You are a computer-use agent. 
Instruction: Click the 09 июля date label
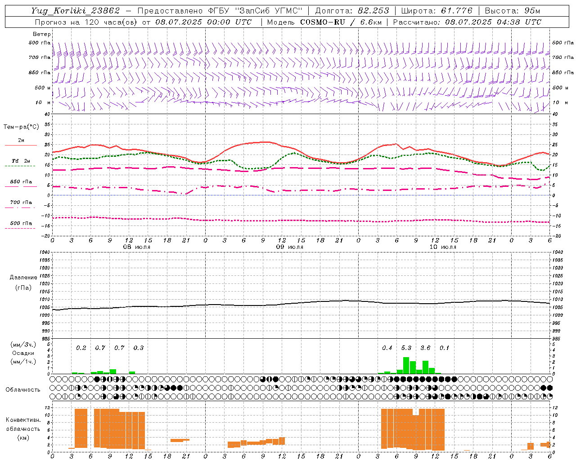coord(289,247)
